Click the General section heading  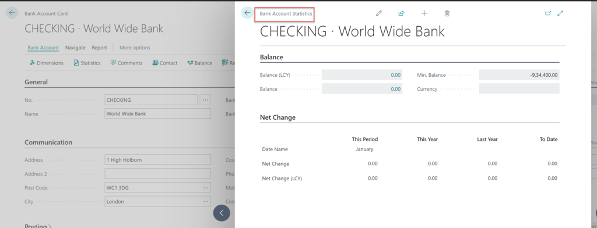36,81
